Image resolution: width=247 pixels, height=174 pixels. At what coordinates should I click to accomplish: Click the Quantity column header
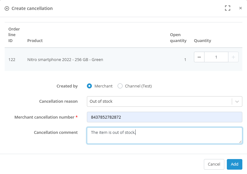202,40
